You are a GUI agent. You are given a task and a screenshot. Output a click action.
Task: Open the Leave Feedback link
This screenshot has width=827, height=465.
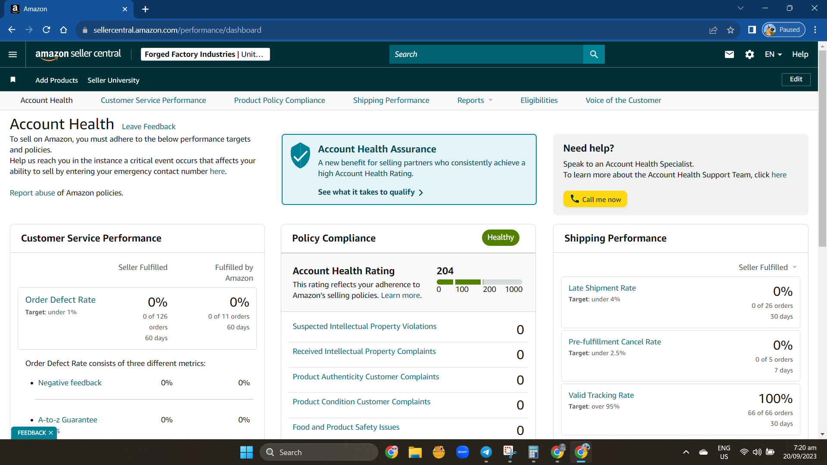[x=149, y=127]
